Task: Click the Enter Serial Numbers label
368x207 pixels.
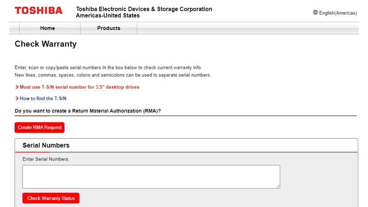Action: click(x=46, y=159)
